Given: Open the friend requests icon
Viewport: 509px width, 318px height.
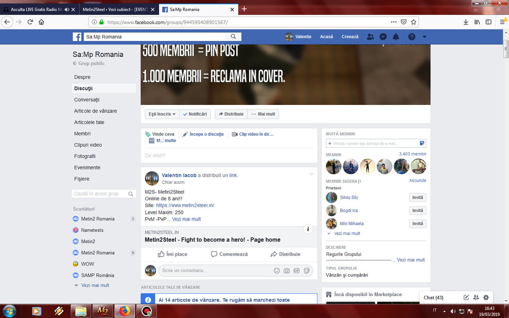Looking at the screenshot, I should point(370,37).
